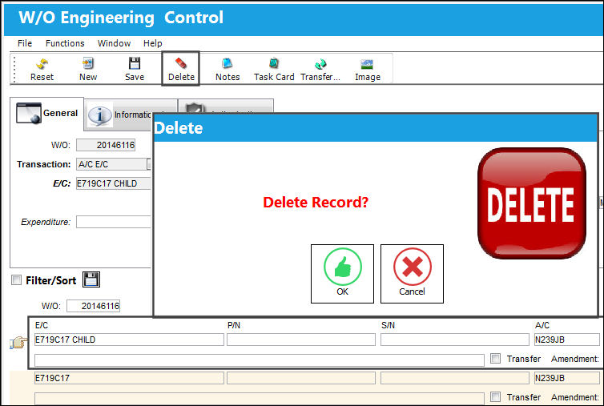Open the Transaction A/C E/C dropdown
Image resolution: width=604 pixels, height=406 pixels.
(x=150, y=164)
